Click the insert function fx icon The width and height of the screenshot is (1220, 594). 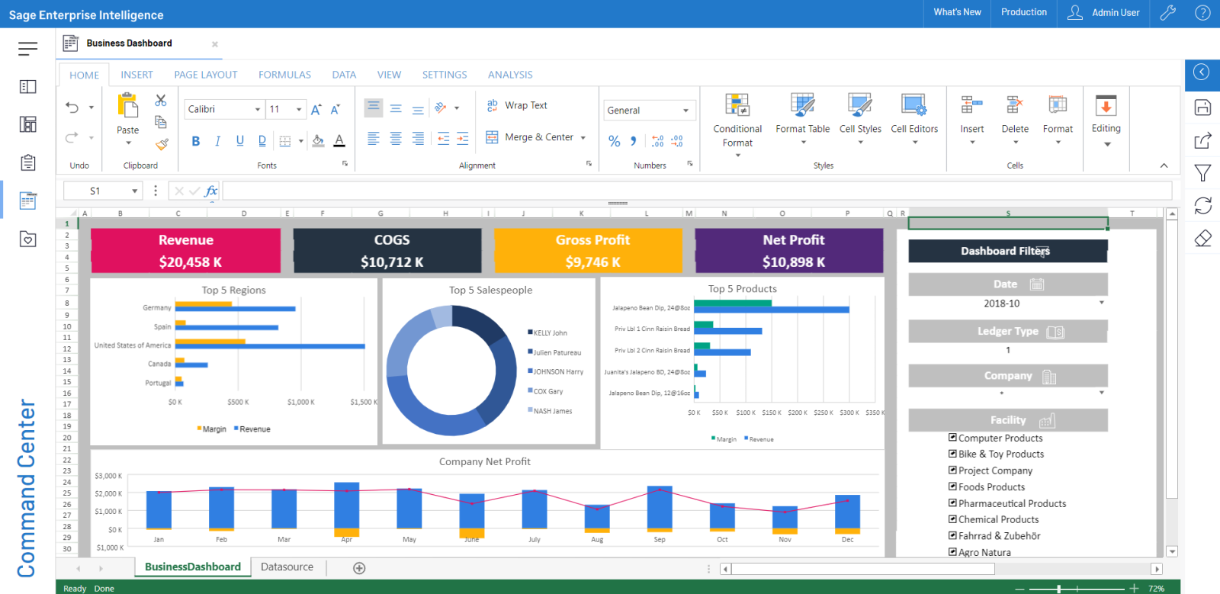tap(211, 191)
